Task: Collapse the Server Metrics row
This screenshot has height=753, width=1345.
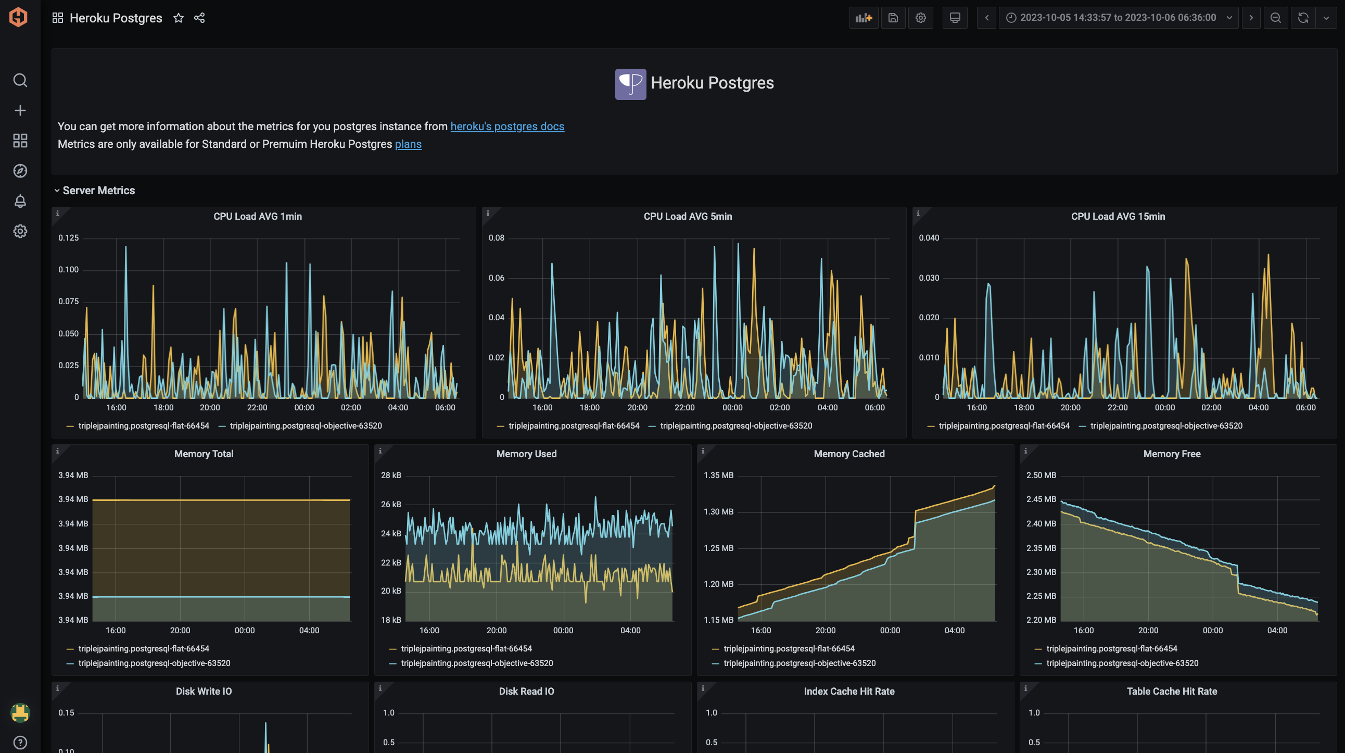Action: [94, 191]
